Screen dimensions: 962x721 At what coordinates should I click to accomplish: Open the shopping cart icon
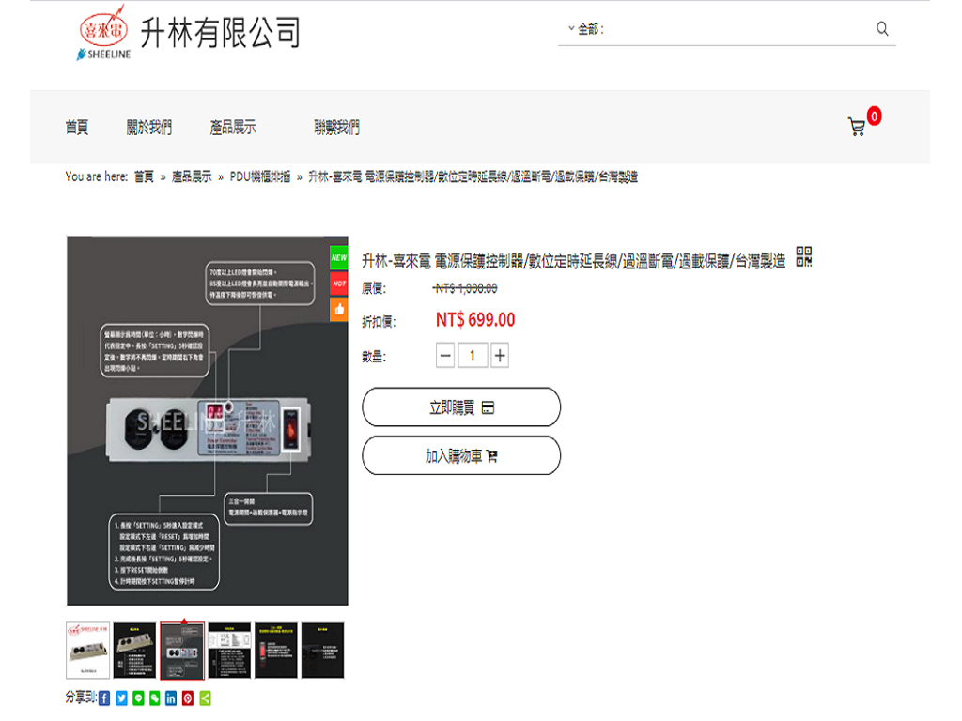pos(857,127)
